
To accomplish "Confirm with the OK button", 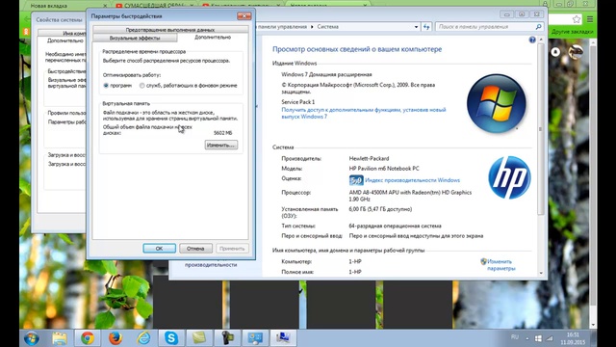I will 159,249.
